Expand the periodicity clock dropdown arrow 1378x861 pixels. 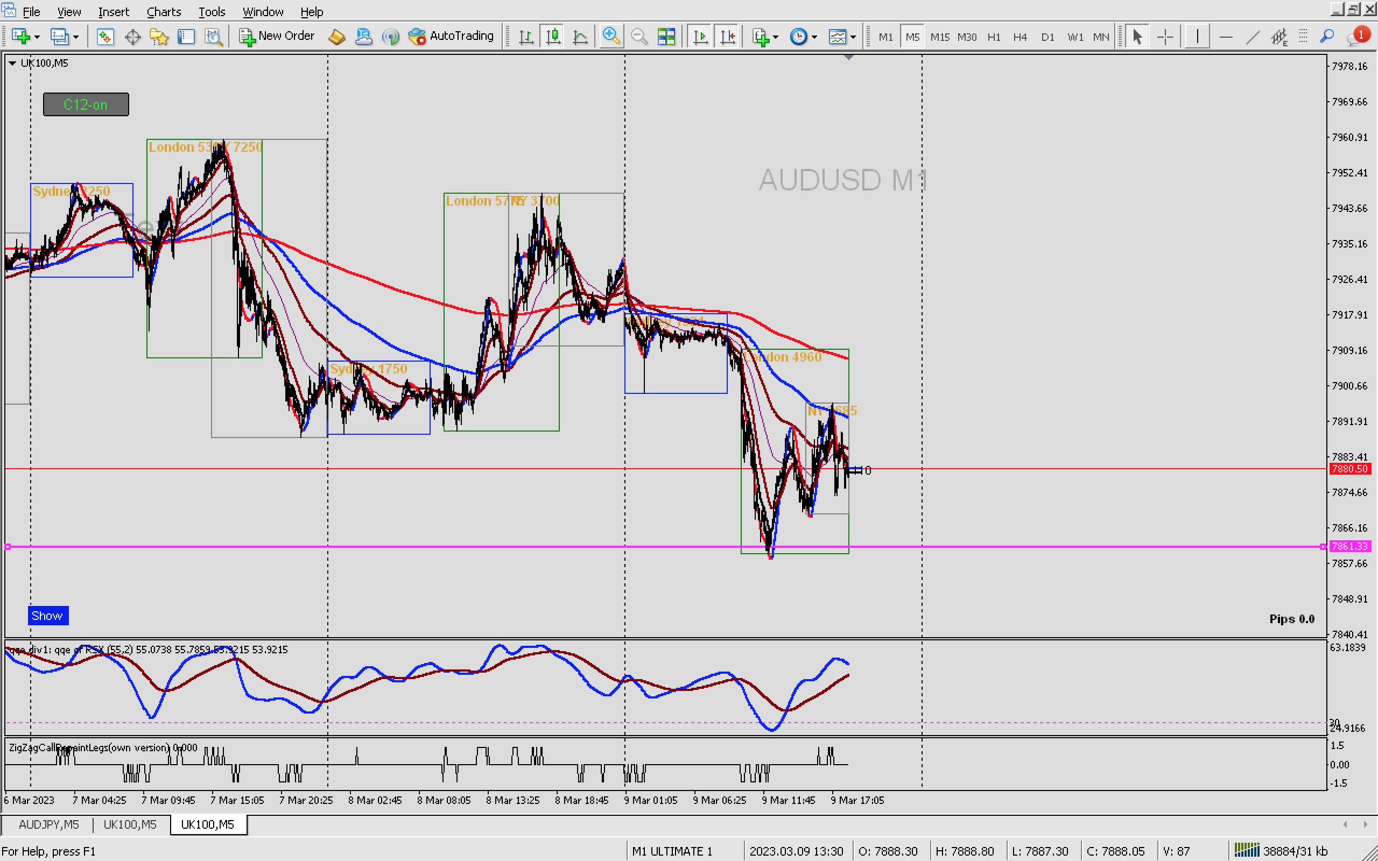click(x=815, y=38)
